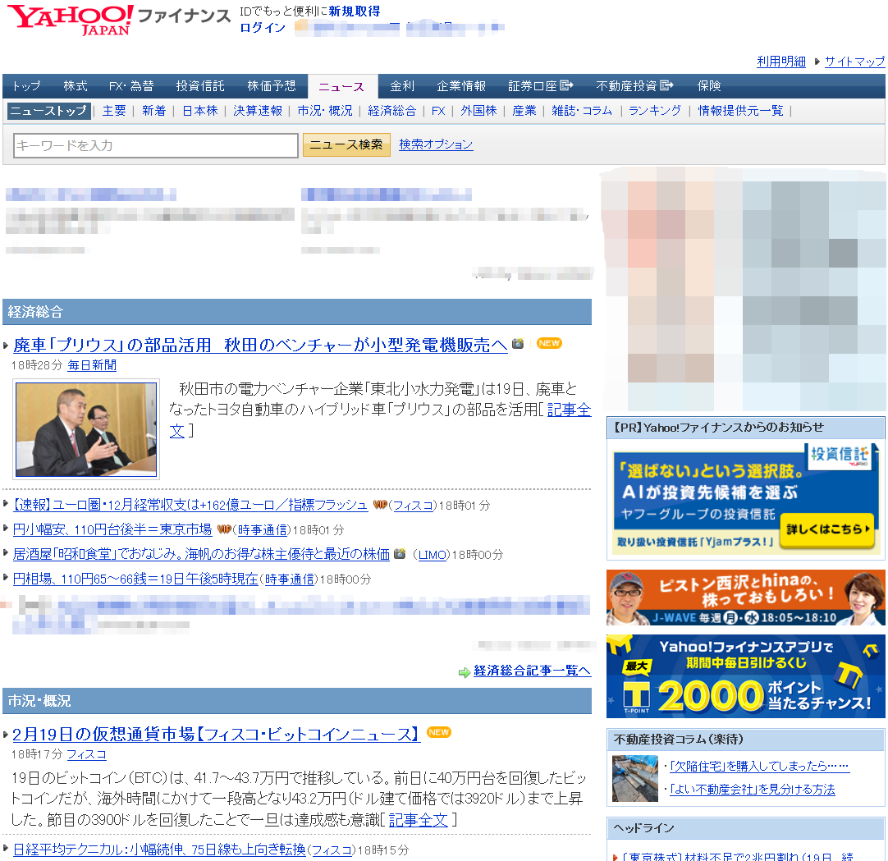The image size is (888, 861).
Task: Click the ニュース検索 button
Action: tap(346, 145)
